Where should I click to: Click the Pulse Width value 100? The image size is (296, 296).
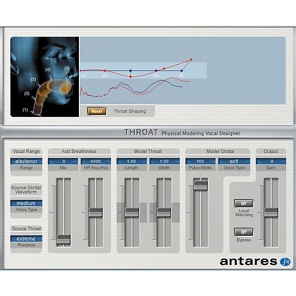(200, 161)
